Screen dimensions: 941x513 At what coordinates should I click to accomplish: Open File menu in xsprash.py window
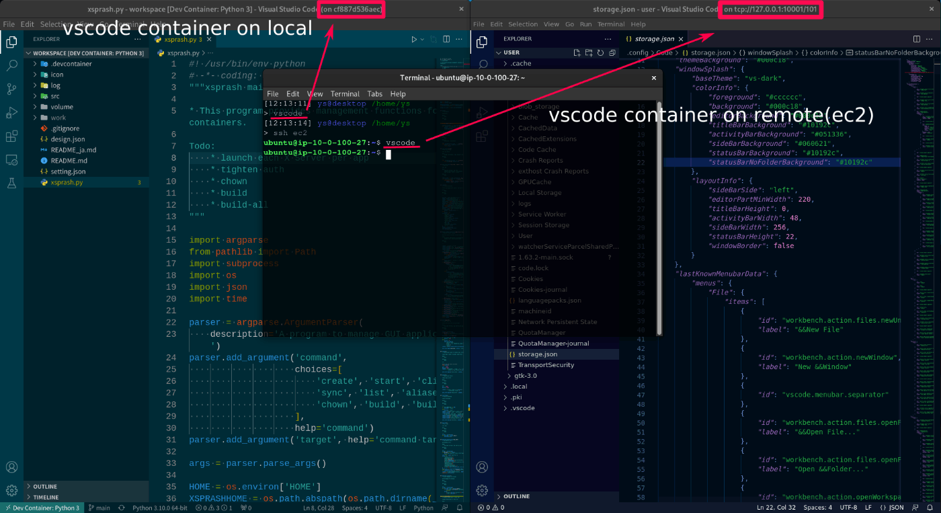point(9,24)
